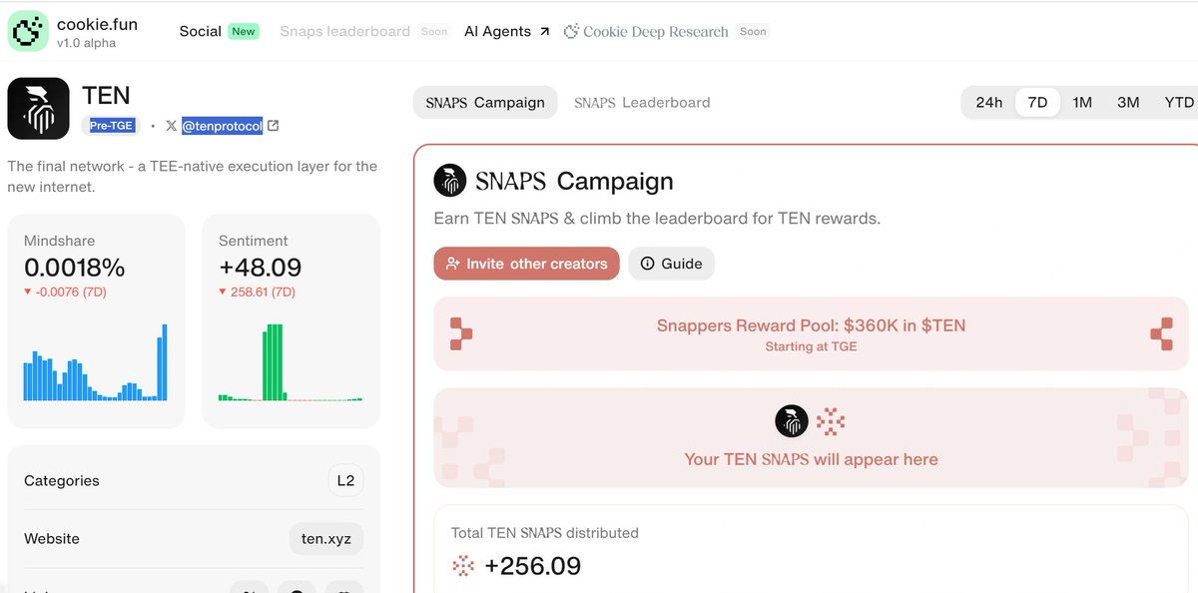Click the arrow icon next to AI Agents

544,32
